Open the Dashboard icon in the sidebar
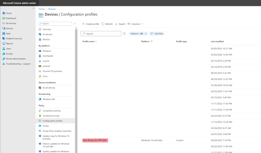Image resolution: width=261 pixels, height=153 pixels. [x=4, y=18]
